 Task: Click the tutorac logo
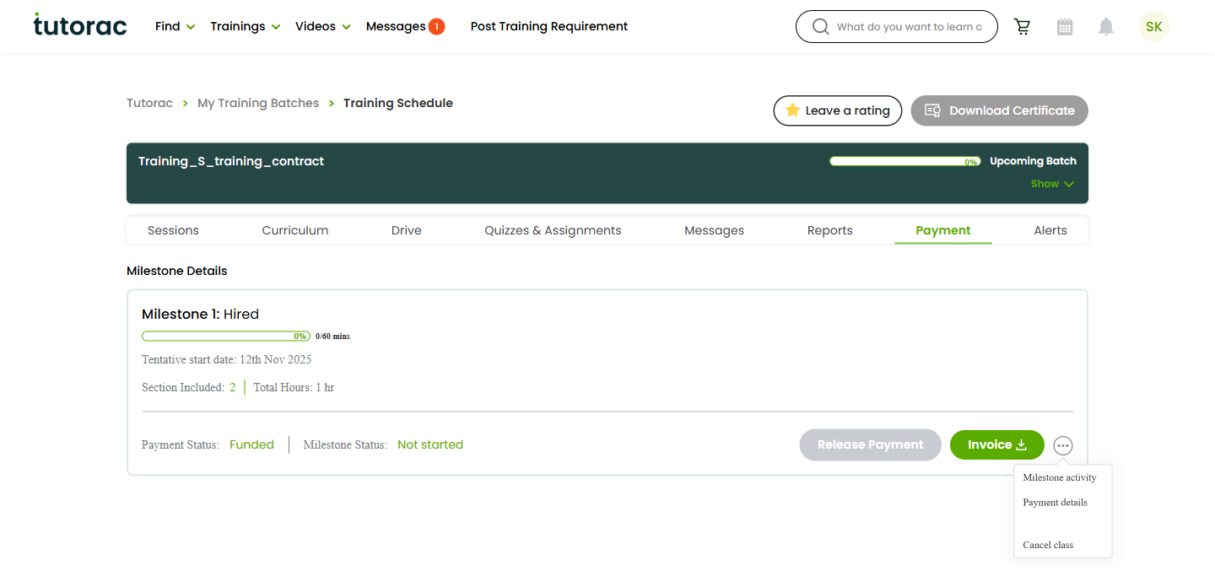(x=80, y=25)
